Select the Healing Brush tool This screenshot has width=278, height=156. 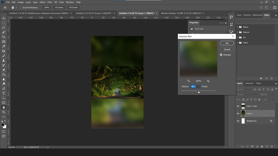click(3, 51)
